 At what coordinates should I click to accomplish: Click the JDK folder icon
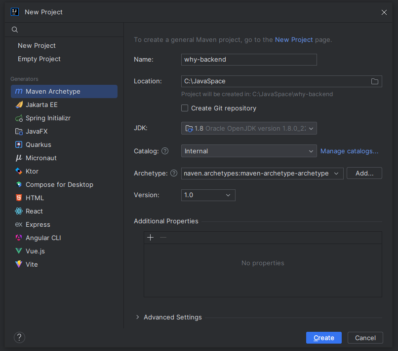[x=189, y=129]
